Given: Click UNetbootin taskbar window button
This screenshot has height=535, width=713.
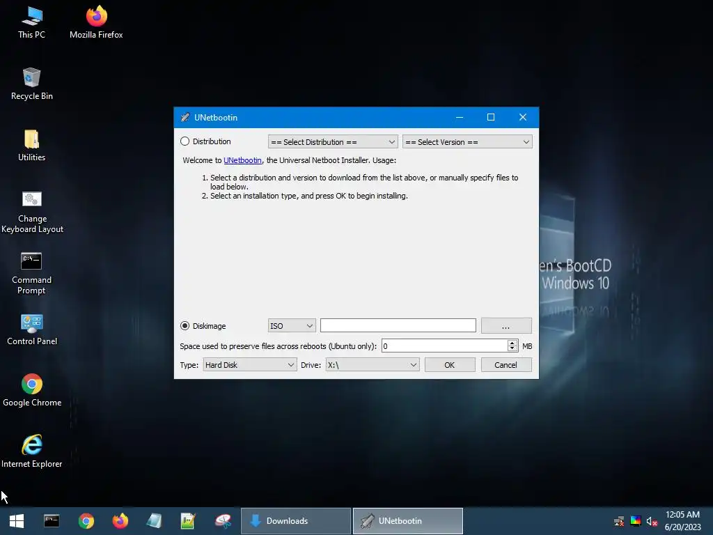Looking at the screenshot, I should coord(408,521).
